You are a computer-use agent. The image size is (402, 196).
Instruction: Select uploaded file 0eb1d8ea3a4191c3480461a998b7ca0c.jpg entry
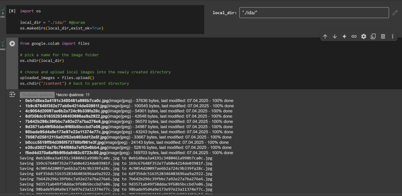coord(66,101)
